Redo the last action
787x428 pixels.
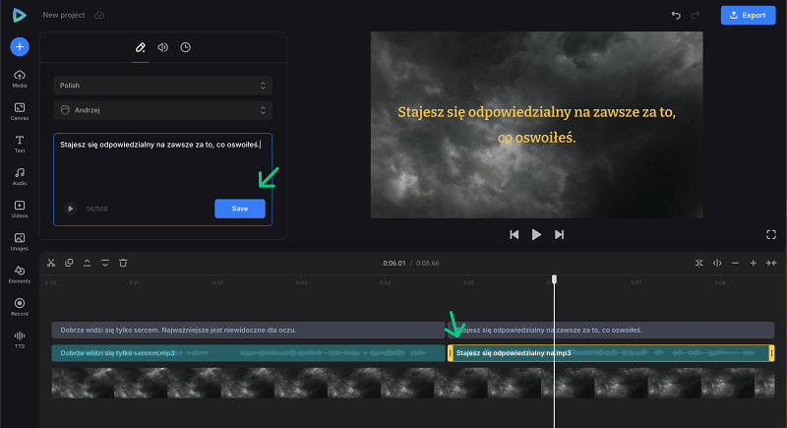click(696, 15)
